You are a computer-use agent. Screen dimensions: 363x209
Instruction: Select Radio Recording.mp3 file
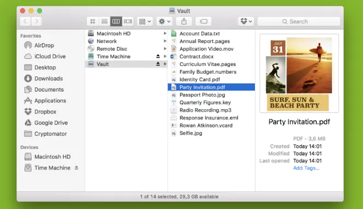tap(211, 110)
